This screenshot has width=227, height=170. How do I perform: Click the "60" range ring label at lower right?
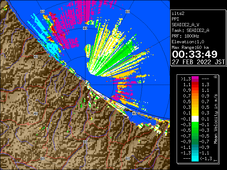tap(128, 158)
